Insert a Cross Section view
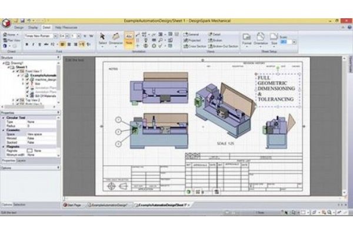This screenshot has width=353, height=235. [x=195, y=46]
